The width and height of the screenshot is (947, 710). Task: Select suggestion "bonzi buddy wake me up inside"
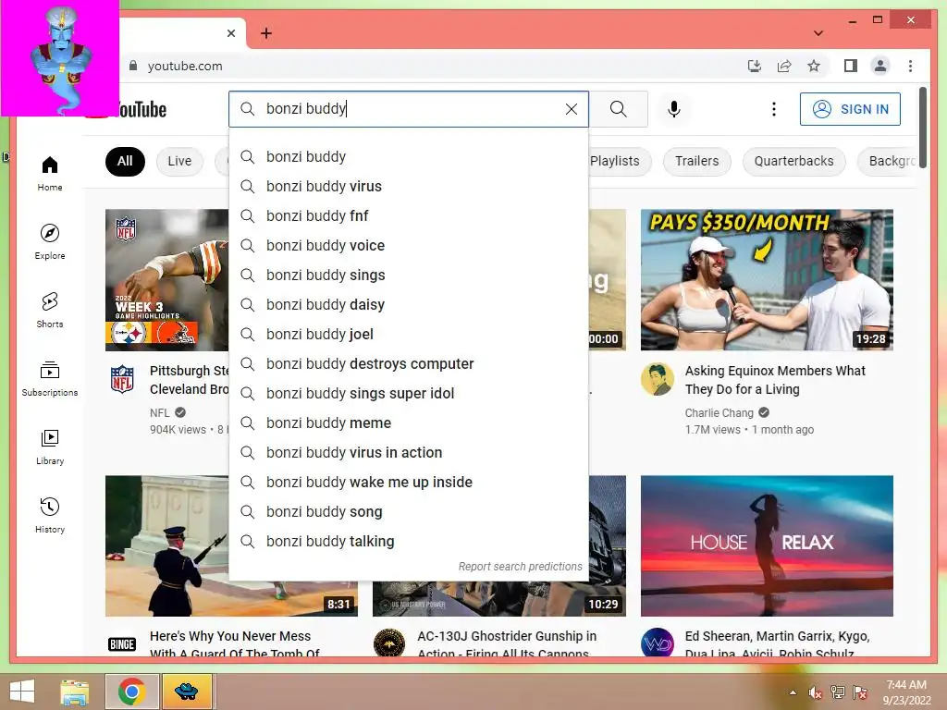409,483
